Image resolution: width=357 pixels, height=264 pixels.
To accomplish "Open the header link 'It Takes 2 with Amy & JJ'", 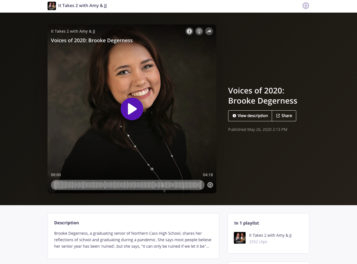I will click(x=82, y=6).
